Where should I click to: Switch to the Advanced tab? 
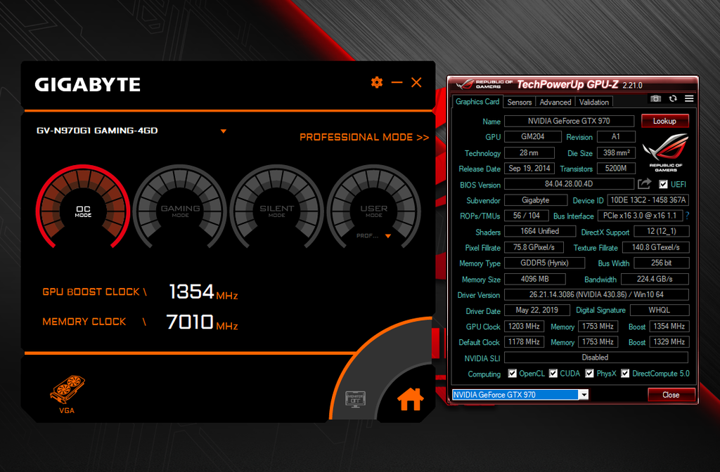coord(555,103)
